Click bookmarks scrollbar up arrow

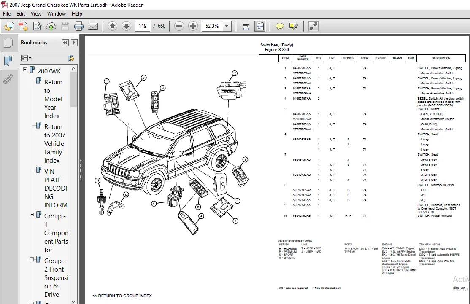click(74, 69)
